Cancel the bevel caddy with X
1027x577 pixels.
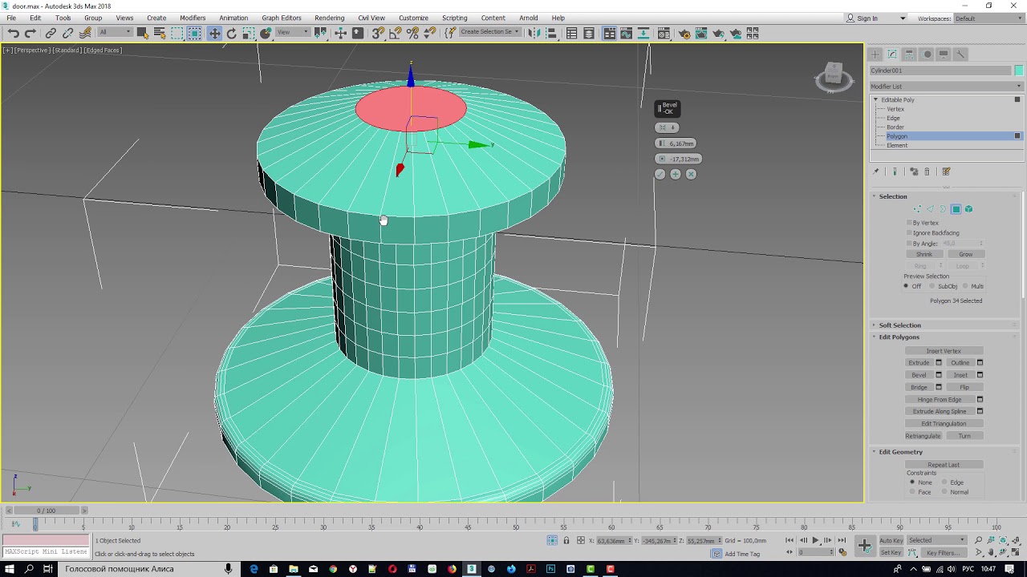point(691,174)
